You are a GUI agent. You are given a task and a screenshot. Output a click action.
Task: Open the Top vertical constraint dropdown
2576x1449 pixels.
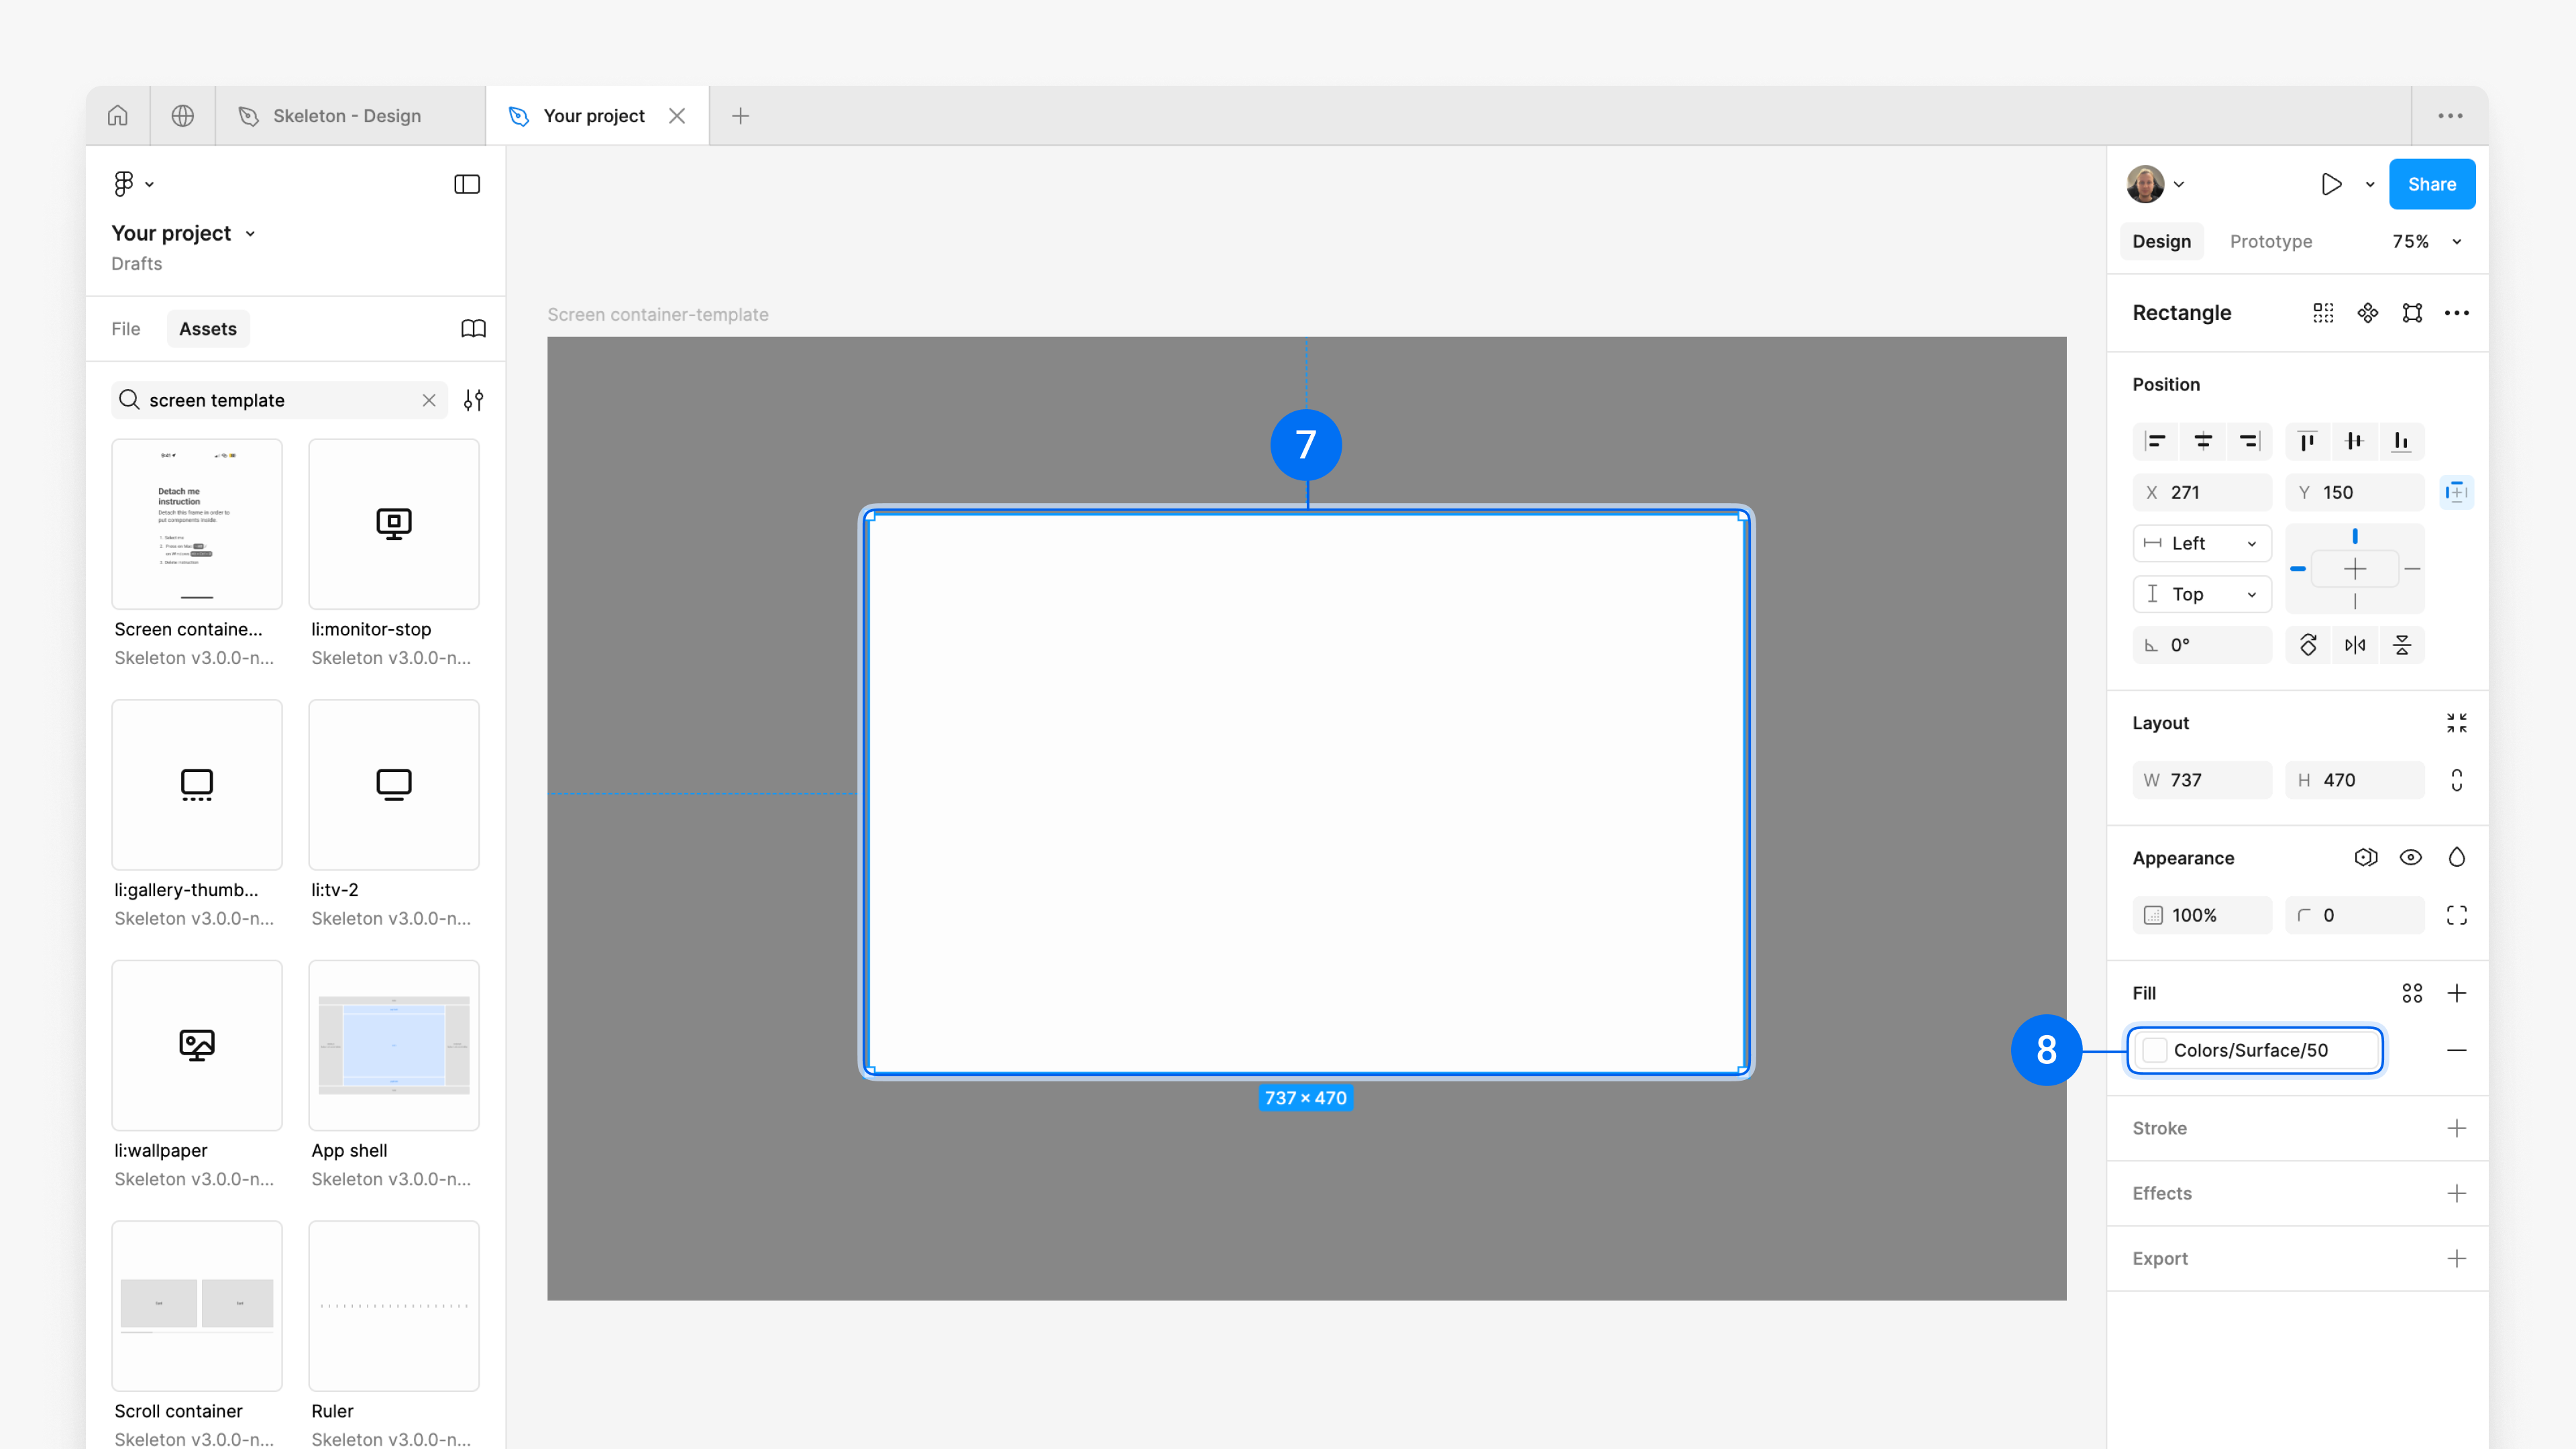tap(2202, 594)
